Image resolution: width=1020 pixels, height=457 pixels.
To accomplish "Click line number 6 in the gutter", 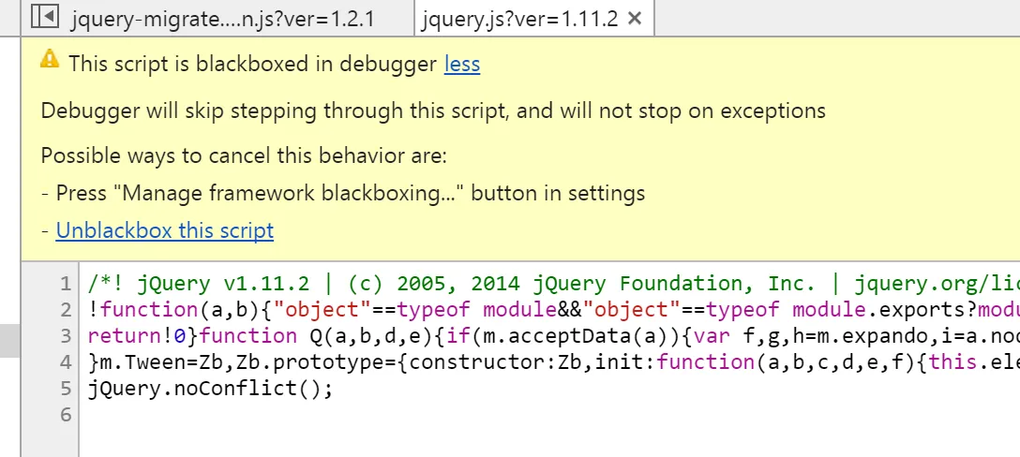I will coord(65,414).
